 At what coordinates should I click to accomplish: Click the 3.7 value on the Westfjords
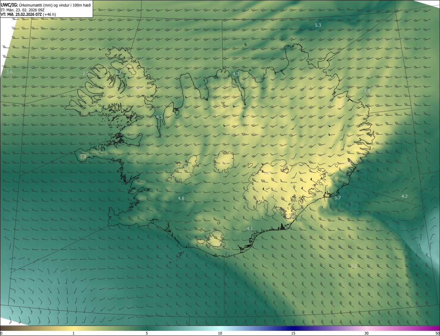(x=118, y=72)
